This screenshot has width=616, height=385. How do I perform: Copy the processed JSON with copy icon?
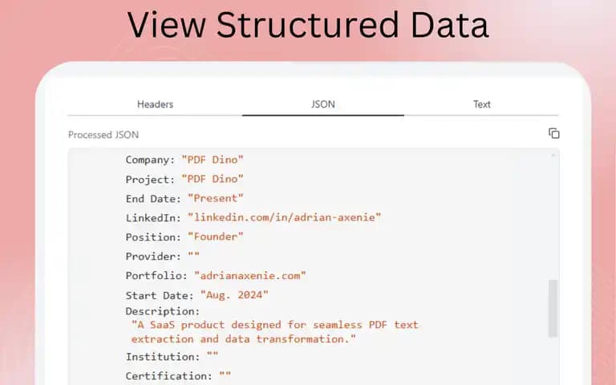click(554, 134)
